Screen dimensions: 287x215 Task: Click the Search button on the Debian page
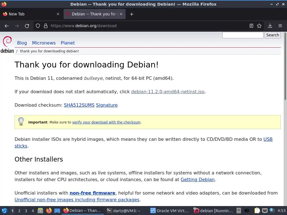tap(272, 35)
